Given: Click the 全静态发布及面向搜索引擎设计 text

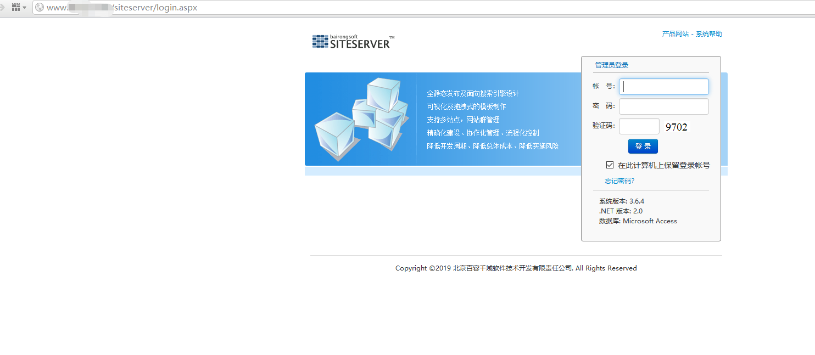Looking at the screenshot, I should point(473,94).
